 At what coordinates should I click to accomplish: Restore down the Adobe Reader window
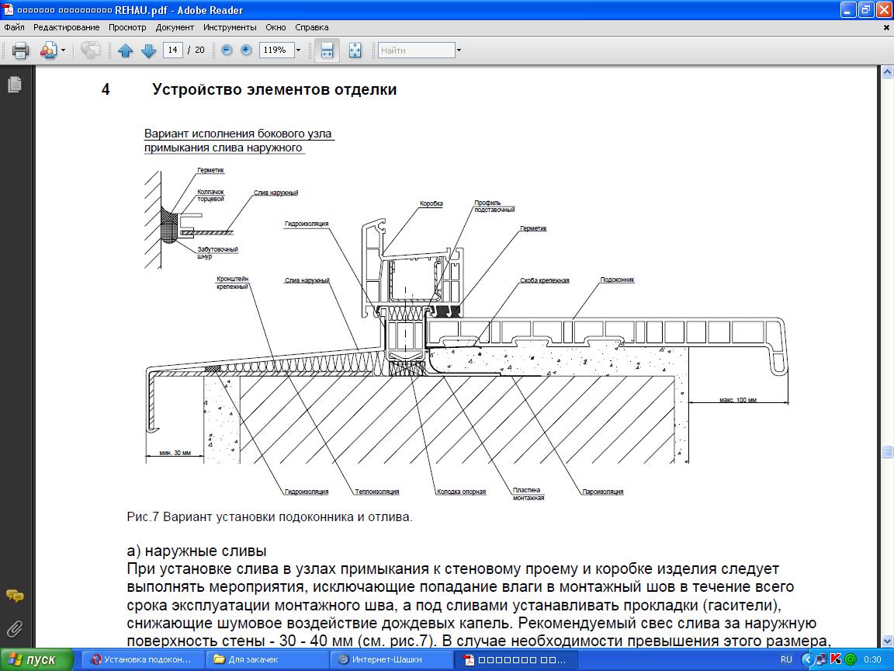point(865,9)
